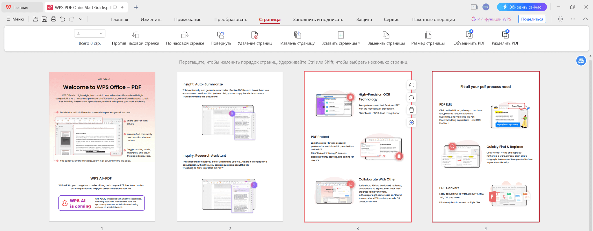
Task: Click the scrollbar up arrow
Action: pos(590,56)
